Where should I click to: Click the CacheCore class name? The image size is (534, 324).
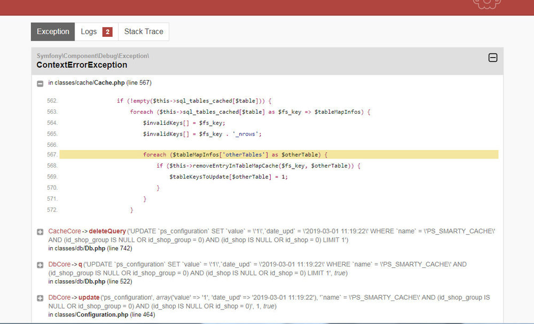[x=65, y=231]
